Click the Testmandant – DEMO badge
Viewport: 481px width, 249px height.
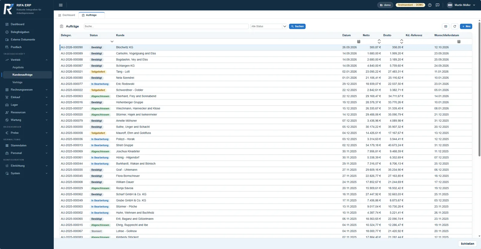[x=410, y=5]
